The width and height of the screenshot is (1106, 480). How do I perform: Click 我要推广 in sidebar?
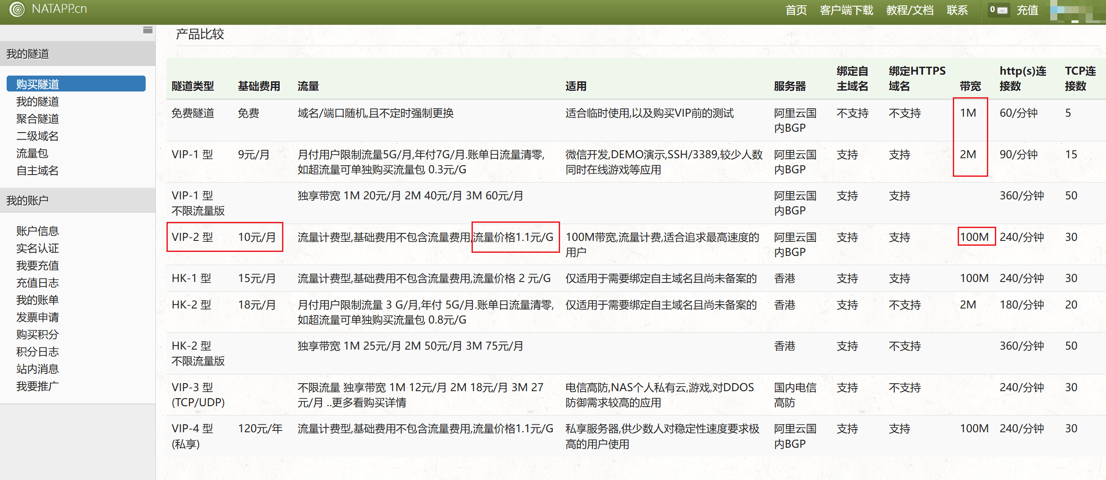tap(38, 386)
